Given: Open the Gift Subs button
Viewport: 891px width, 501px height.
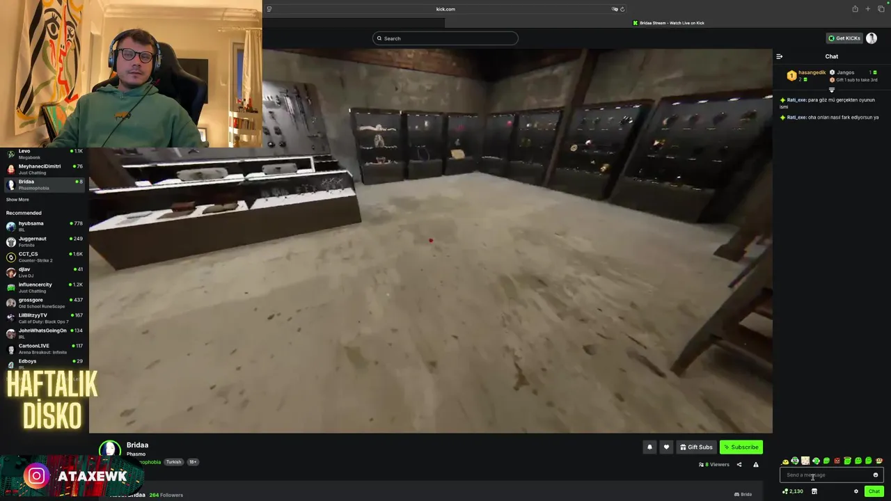Looking at the screenshot, I should (x=696, y=447).
